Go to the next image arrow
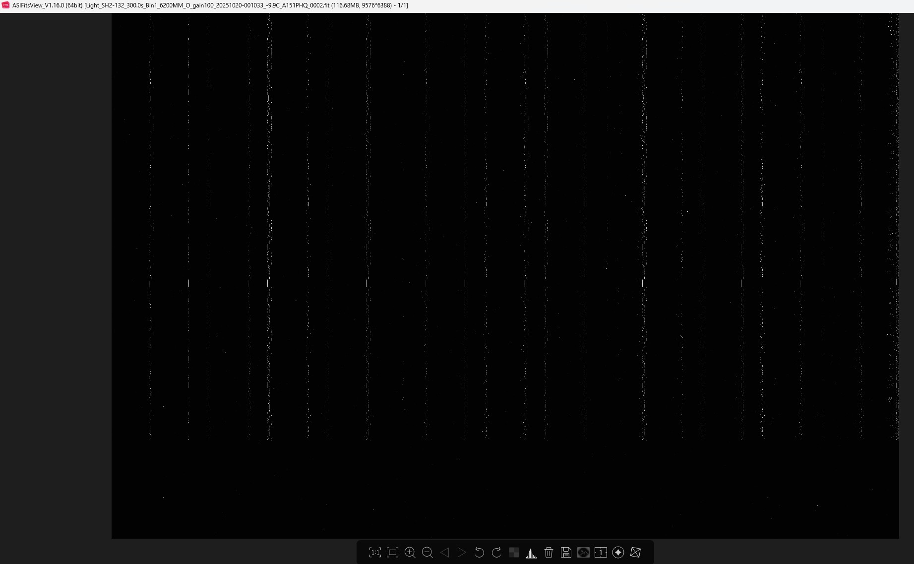Screen dimensions: 914x564 click(462, 553)
